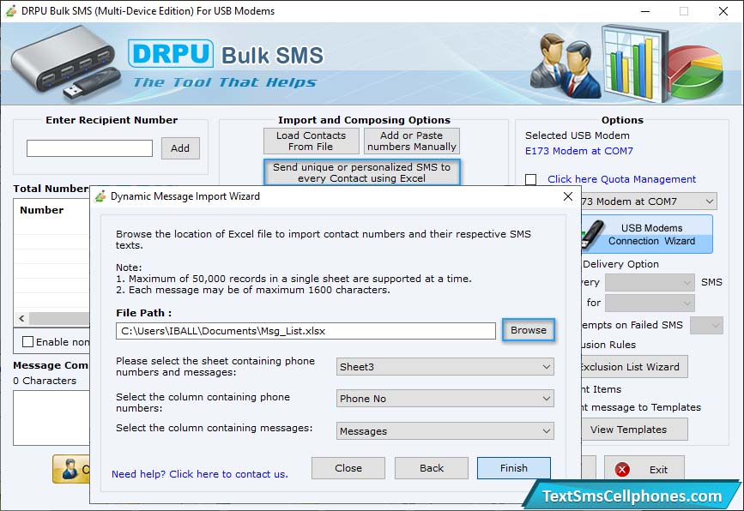Viewport: 744px width, 511px height.
Task: Open the delivery 'for' duration dropdown
Action: (650, 303)
